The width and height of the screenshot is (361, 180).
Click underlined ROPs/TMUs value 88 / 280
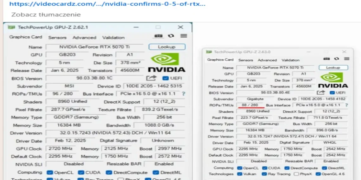250,105
